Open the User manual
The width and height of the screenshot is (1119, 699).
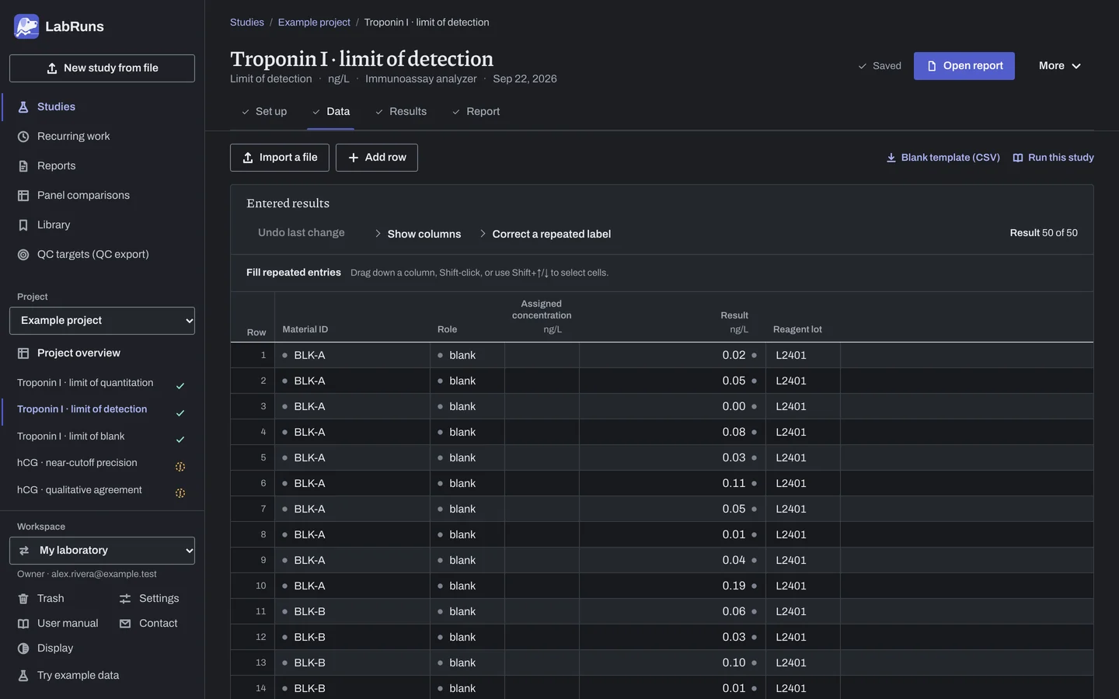pyautogui.click(x=58, y=624)
